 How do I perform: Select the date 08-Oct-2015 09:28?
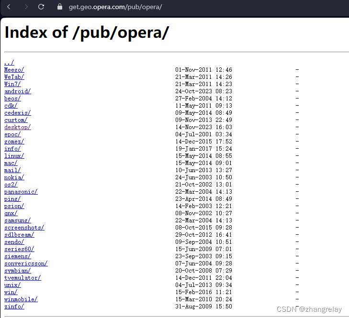pyautogui.click(x=203, y=228)
